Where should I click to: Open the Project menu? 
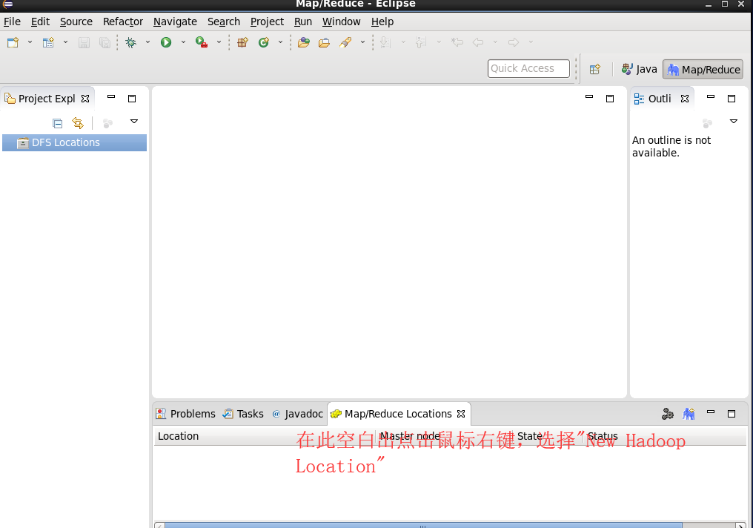[x=267, y=22]
